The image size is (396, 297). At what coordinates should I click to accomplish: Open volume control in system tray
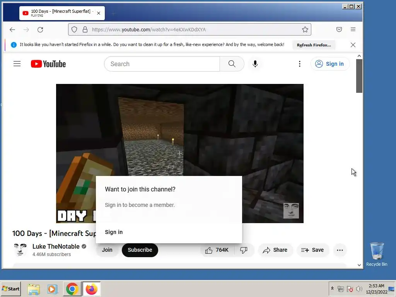[x=359, y=288]
